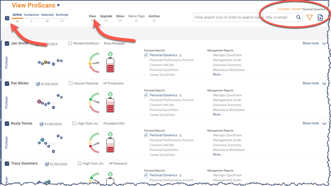The height and width of the screenshot is (186, 331).
Task: Toggle Tracy Summers's Personal Dynamics checkbox
Action: coord(146,175)
